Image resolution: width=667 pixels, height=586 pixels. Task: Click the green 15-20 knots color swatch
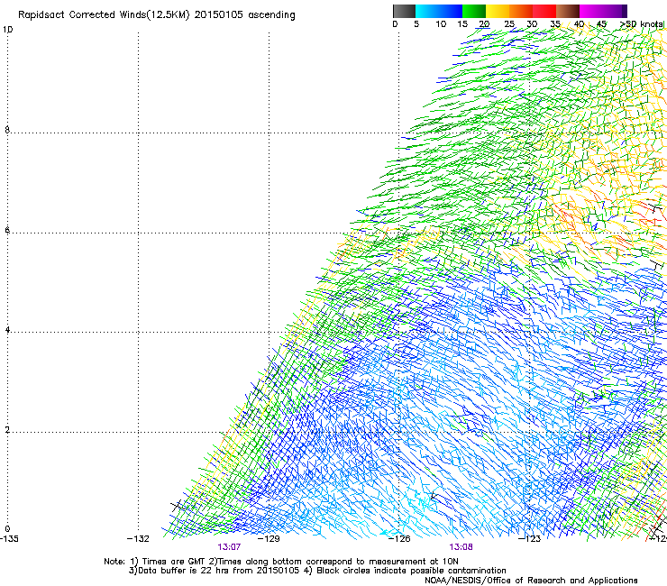[474, 11]
